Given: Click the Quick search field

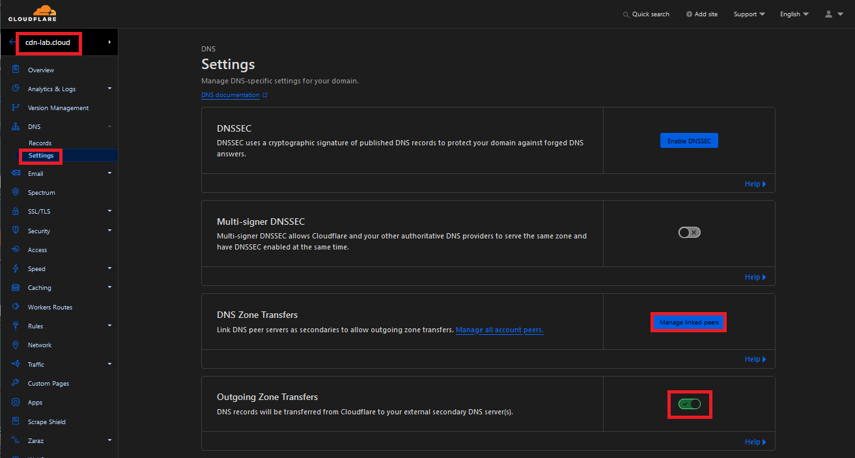Looking at the screenshot, I should point(646,14).
